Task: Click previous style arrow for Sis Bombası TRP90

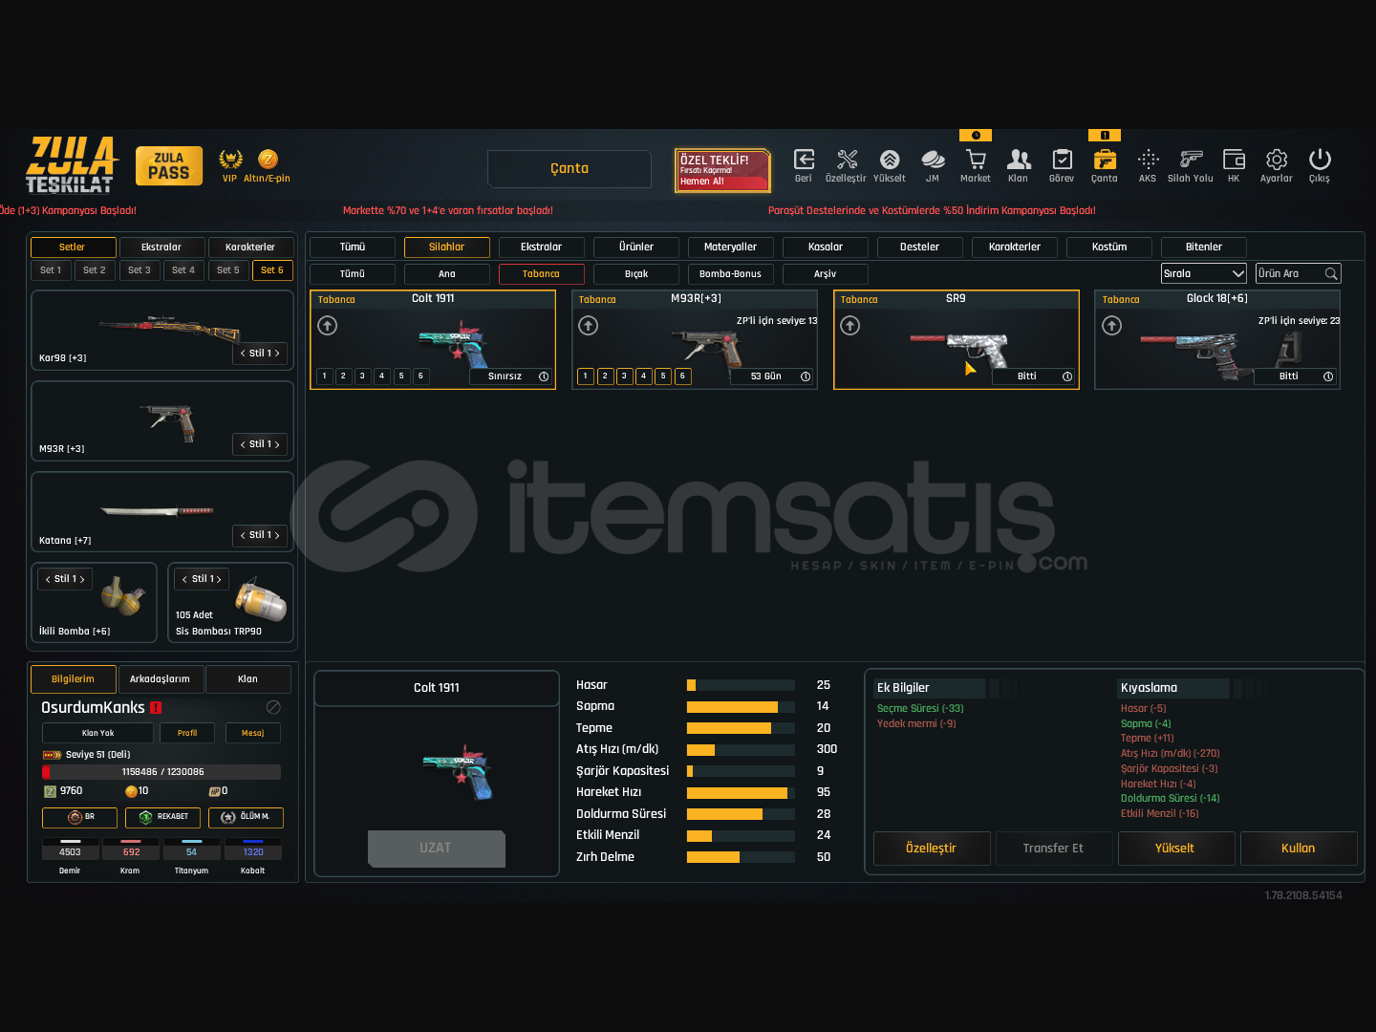Action: point(184,579)
